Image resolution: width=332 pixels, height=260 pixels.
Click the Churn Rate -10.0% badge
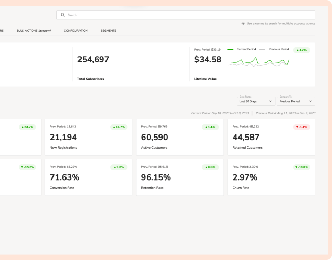[x=301, y=167]
